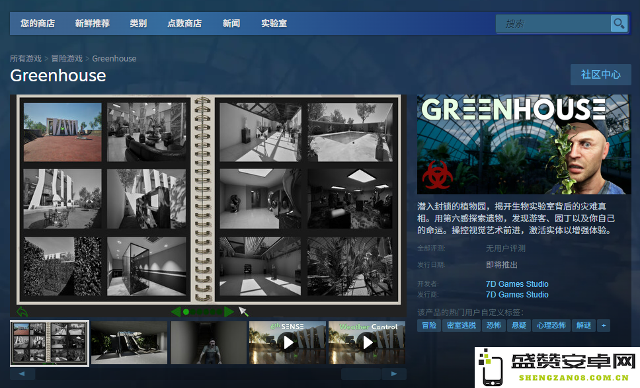Play the Weather Control video thumbnail
The height and width of the screenshot is (388, 640).
pyautogui.click(x=367, y=342)
